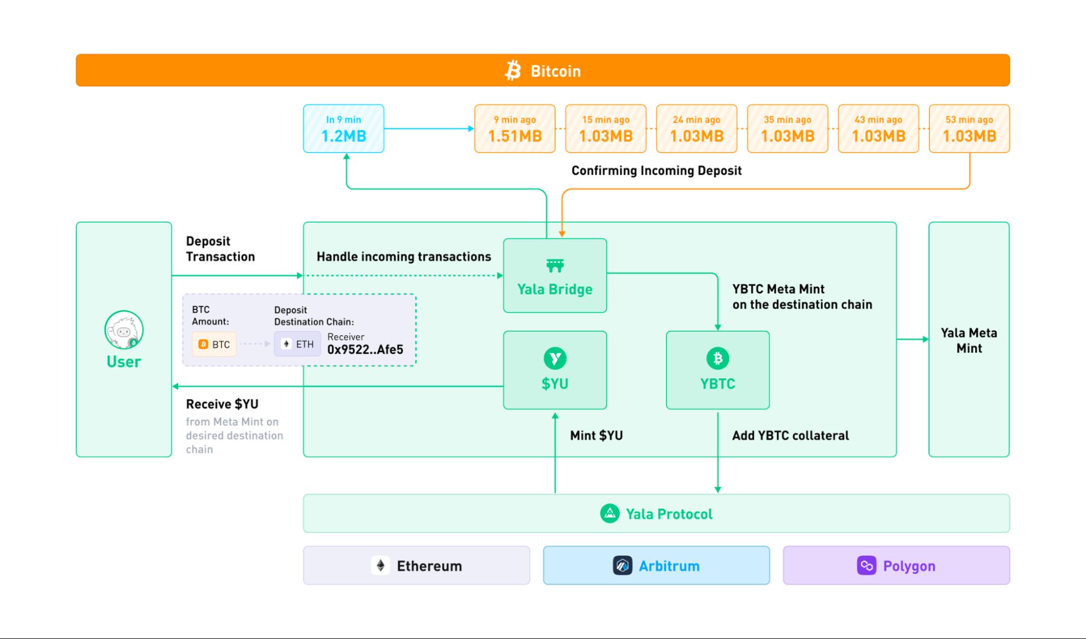Select the block '43 min ago 1.03MB'
This screenshot has height=639, width=1086.
(x=878, y=129)
